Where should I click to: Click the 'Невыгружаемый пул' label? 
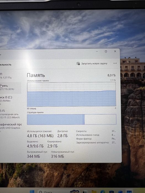coord(62,152)
